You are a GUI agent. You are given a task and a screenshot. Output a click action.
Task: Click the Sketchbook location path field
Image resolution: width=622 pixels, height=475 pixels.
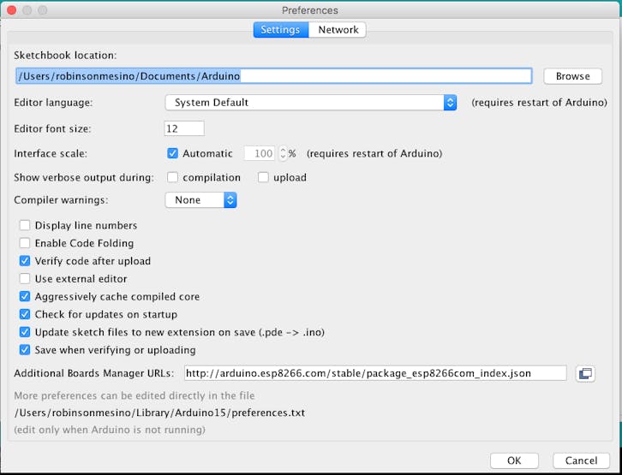click(x=273, y=75)
